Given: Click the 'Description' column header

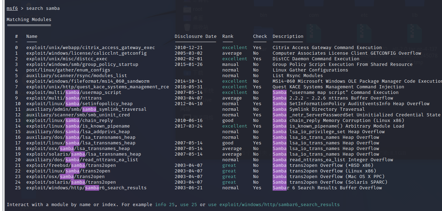Looking at the screenshot, I should point(288,36).
